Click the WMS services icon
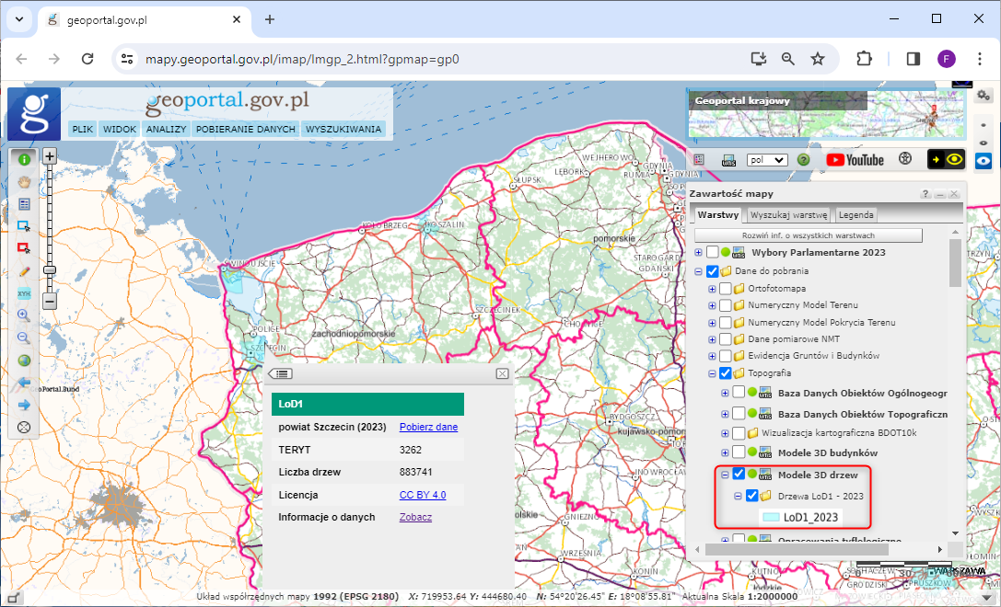1001x607 pixels. [x=727, y=159]
